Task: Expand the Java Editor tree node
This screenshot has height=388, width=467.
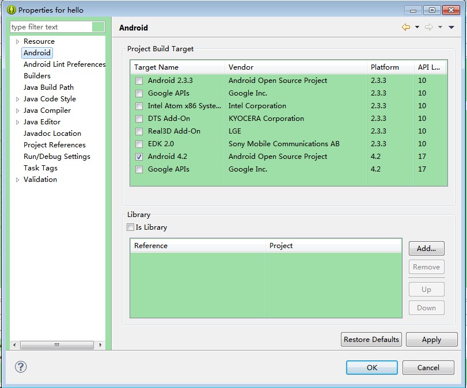Action: [18, 122]
